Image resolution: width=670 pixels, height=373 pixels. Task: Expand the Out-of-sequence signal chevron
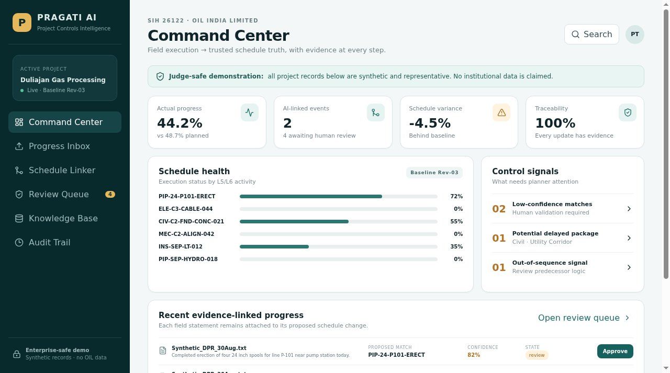629,267
